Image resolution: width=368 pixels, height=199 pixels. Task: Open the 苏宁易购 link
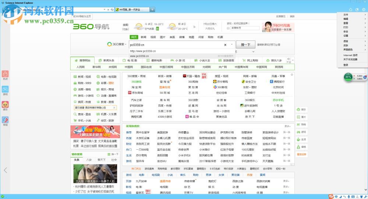pyautogui.click(x=220, y=82)
